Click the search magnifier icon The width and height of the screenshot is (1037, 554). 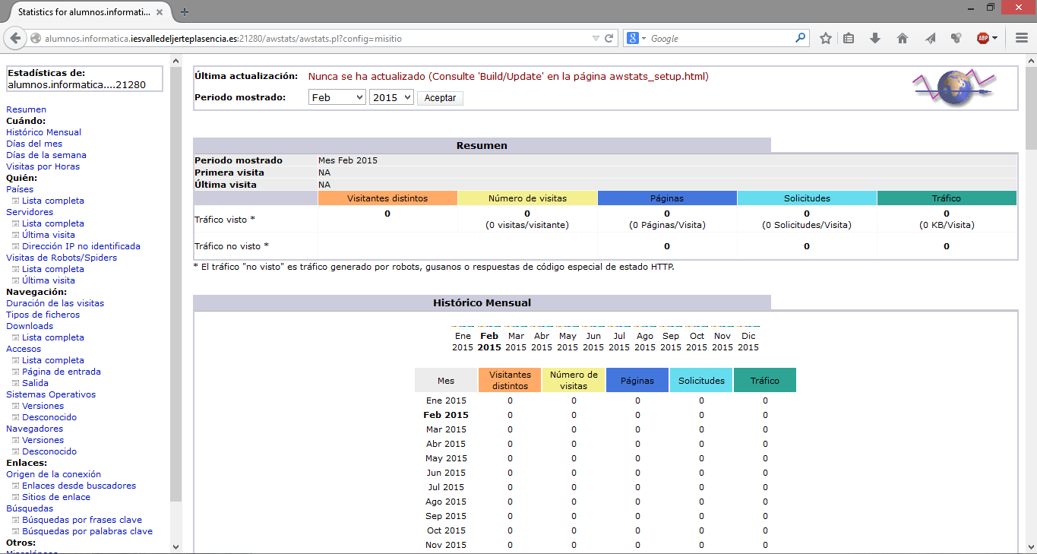click(800, 38)
